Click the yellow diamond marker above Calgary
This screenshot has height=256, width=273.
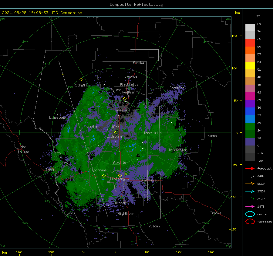click(x=120, y=175)
